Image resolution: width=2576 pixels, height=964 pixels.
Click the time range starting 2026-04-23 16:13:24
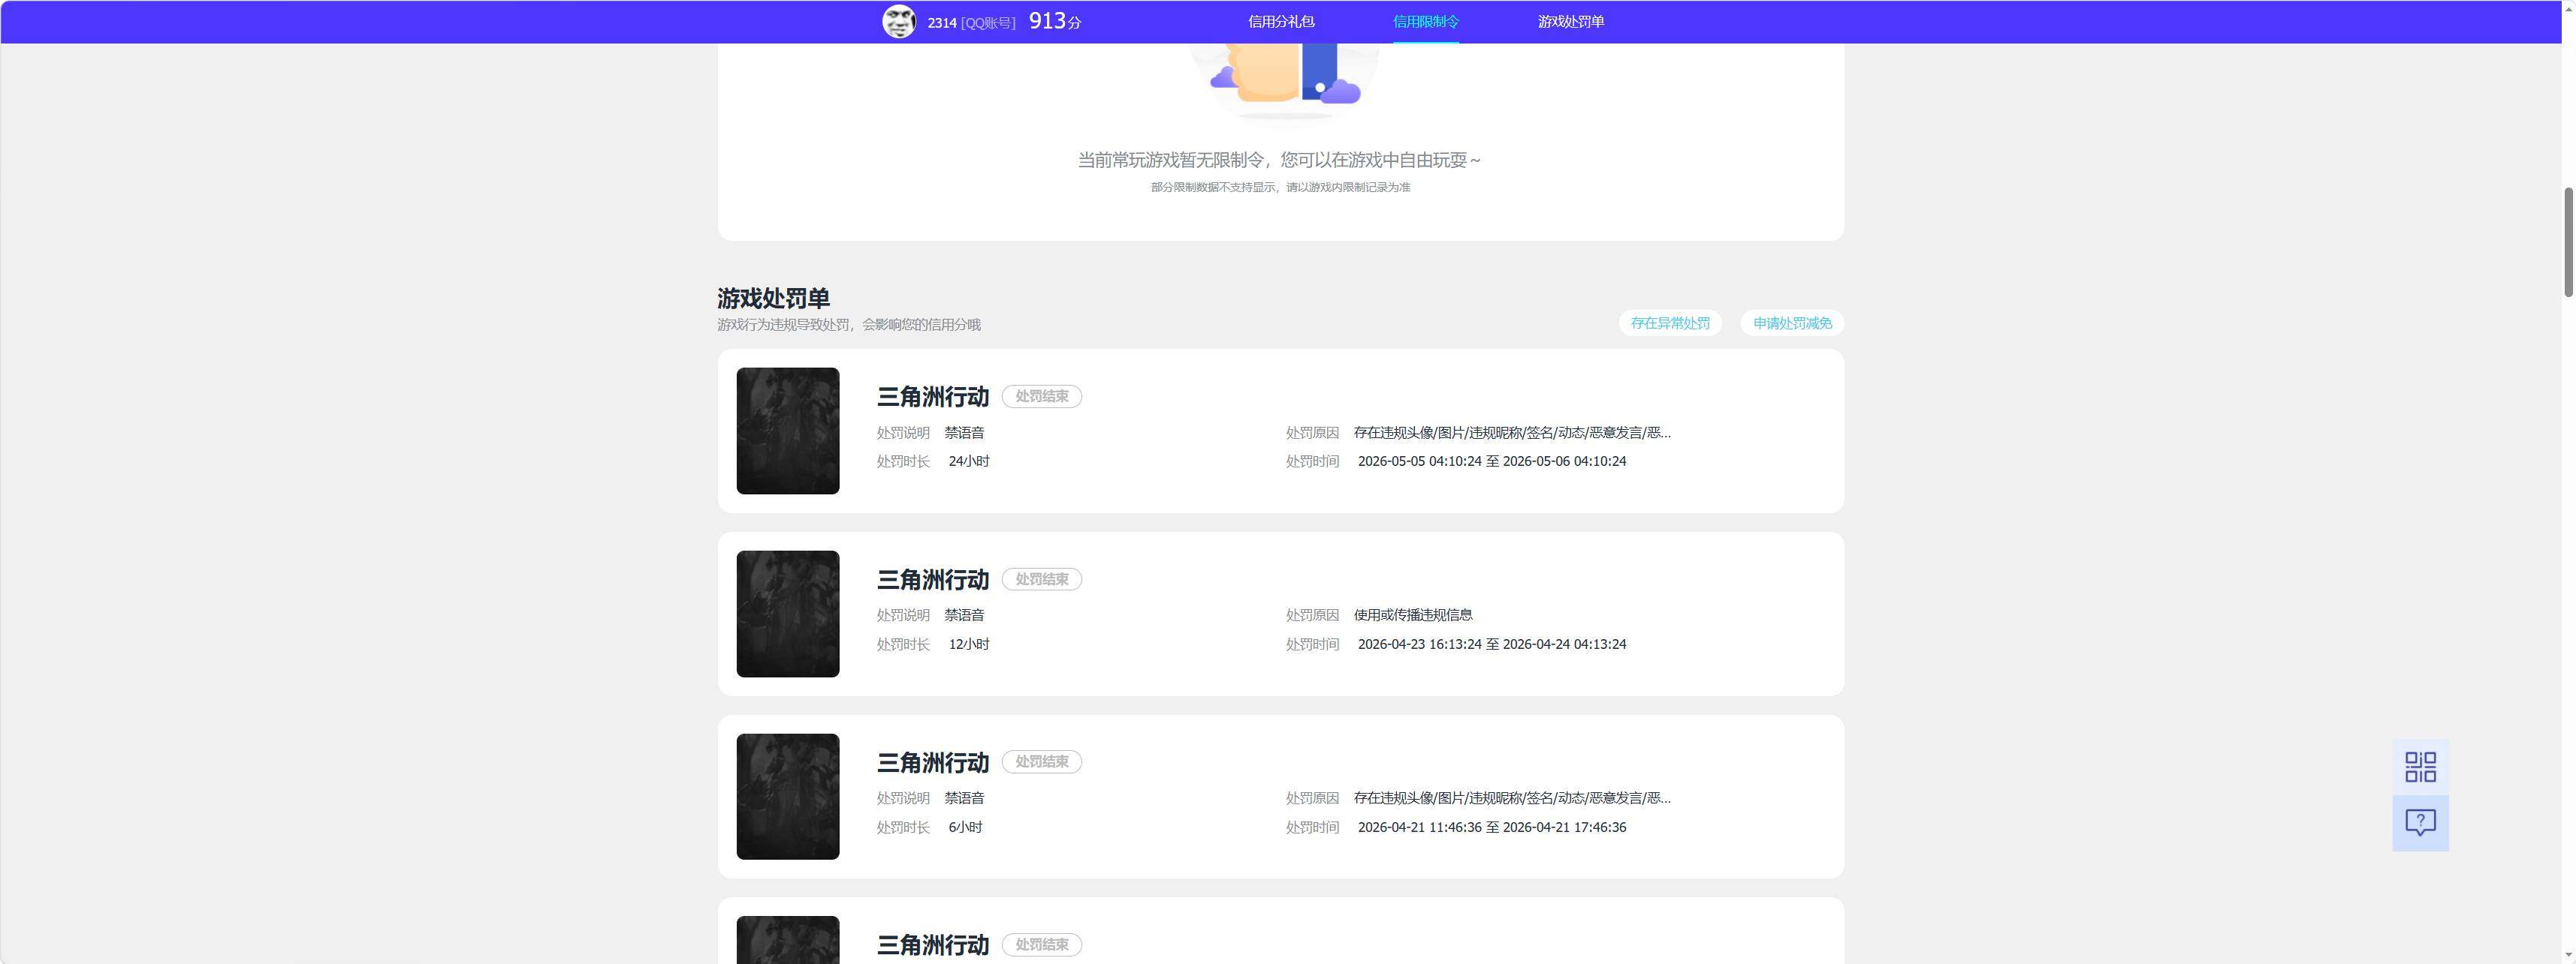point(1492,644)
